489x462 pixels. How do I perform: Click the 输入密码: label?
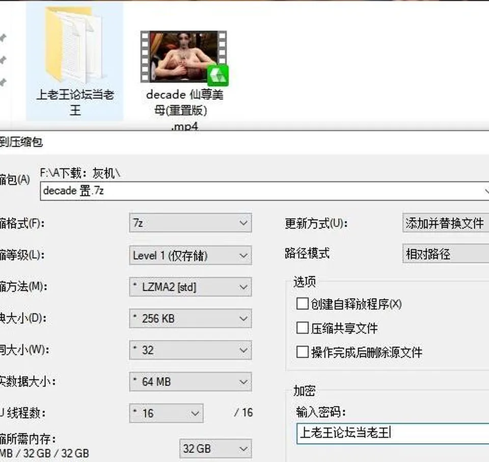tap(321, 412)
